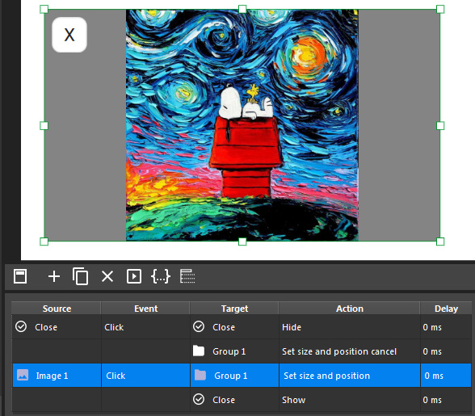Click the event list view icon

pyautogui.click(x=187, y=276)
